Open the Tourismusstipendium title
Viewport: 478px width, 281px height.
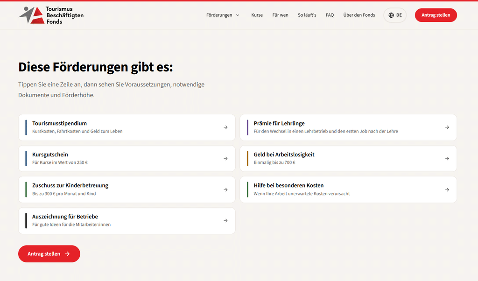pyautogui.click(x=59, y=123)
